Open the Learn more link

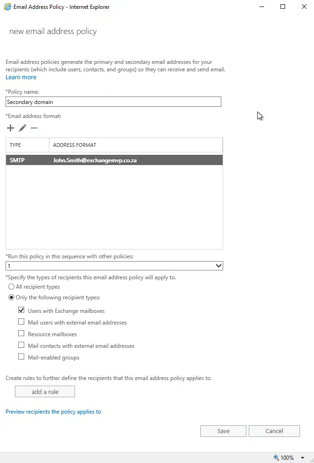20,76
